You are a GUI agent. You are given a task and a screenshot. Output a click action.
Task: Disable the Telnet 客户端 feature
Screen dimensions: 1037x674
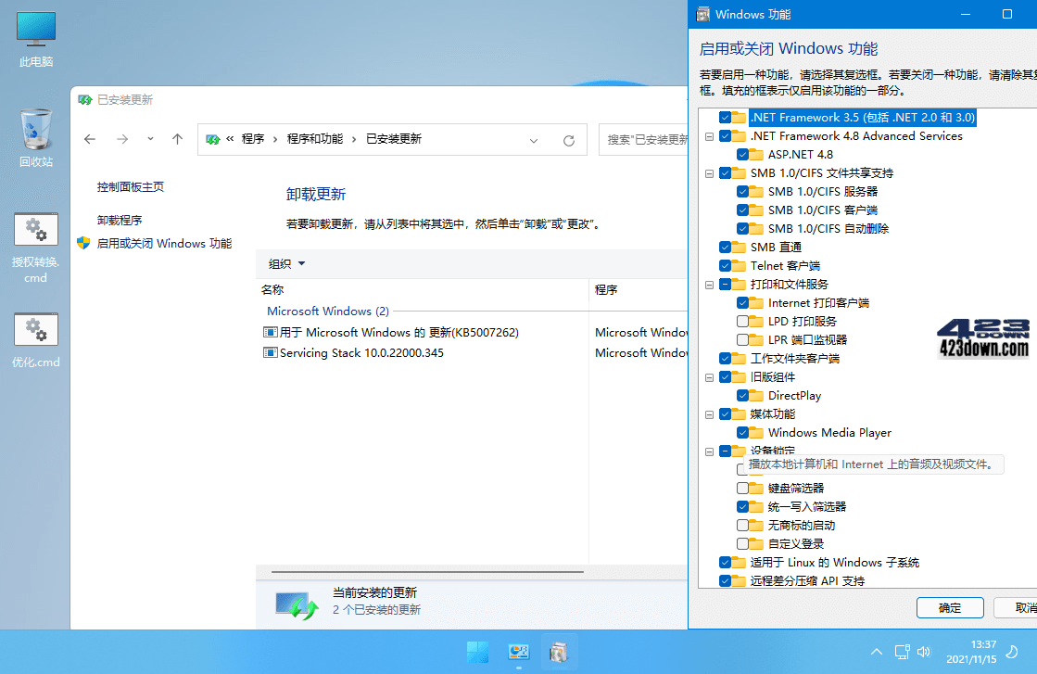pos(725,265)
